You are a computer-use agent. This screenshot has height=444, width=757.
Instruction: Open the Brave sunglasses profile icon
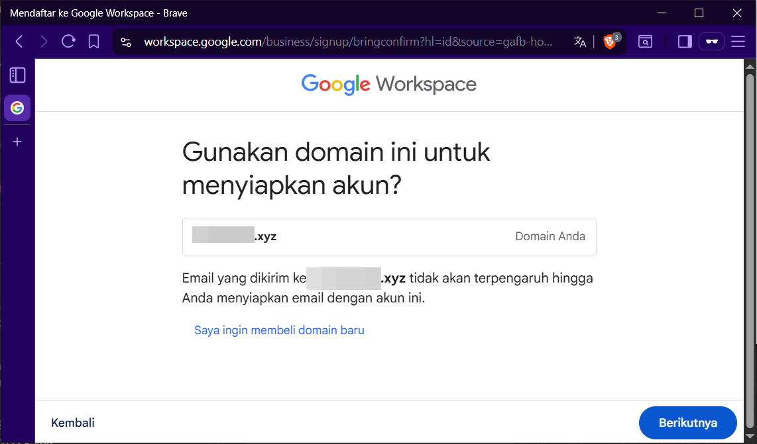712,42
